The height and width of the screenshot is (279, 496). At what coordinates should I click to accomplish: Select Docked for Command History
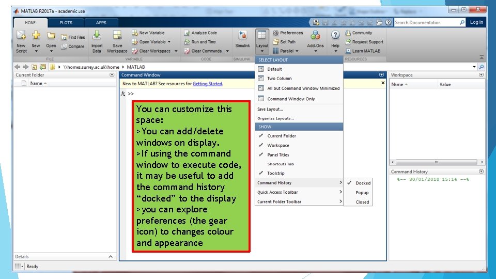[x=358, y=183]
